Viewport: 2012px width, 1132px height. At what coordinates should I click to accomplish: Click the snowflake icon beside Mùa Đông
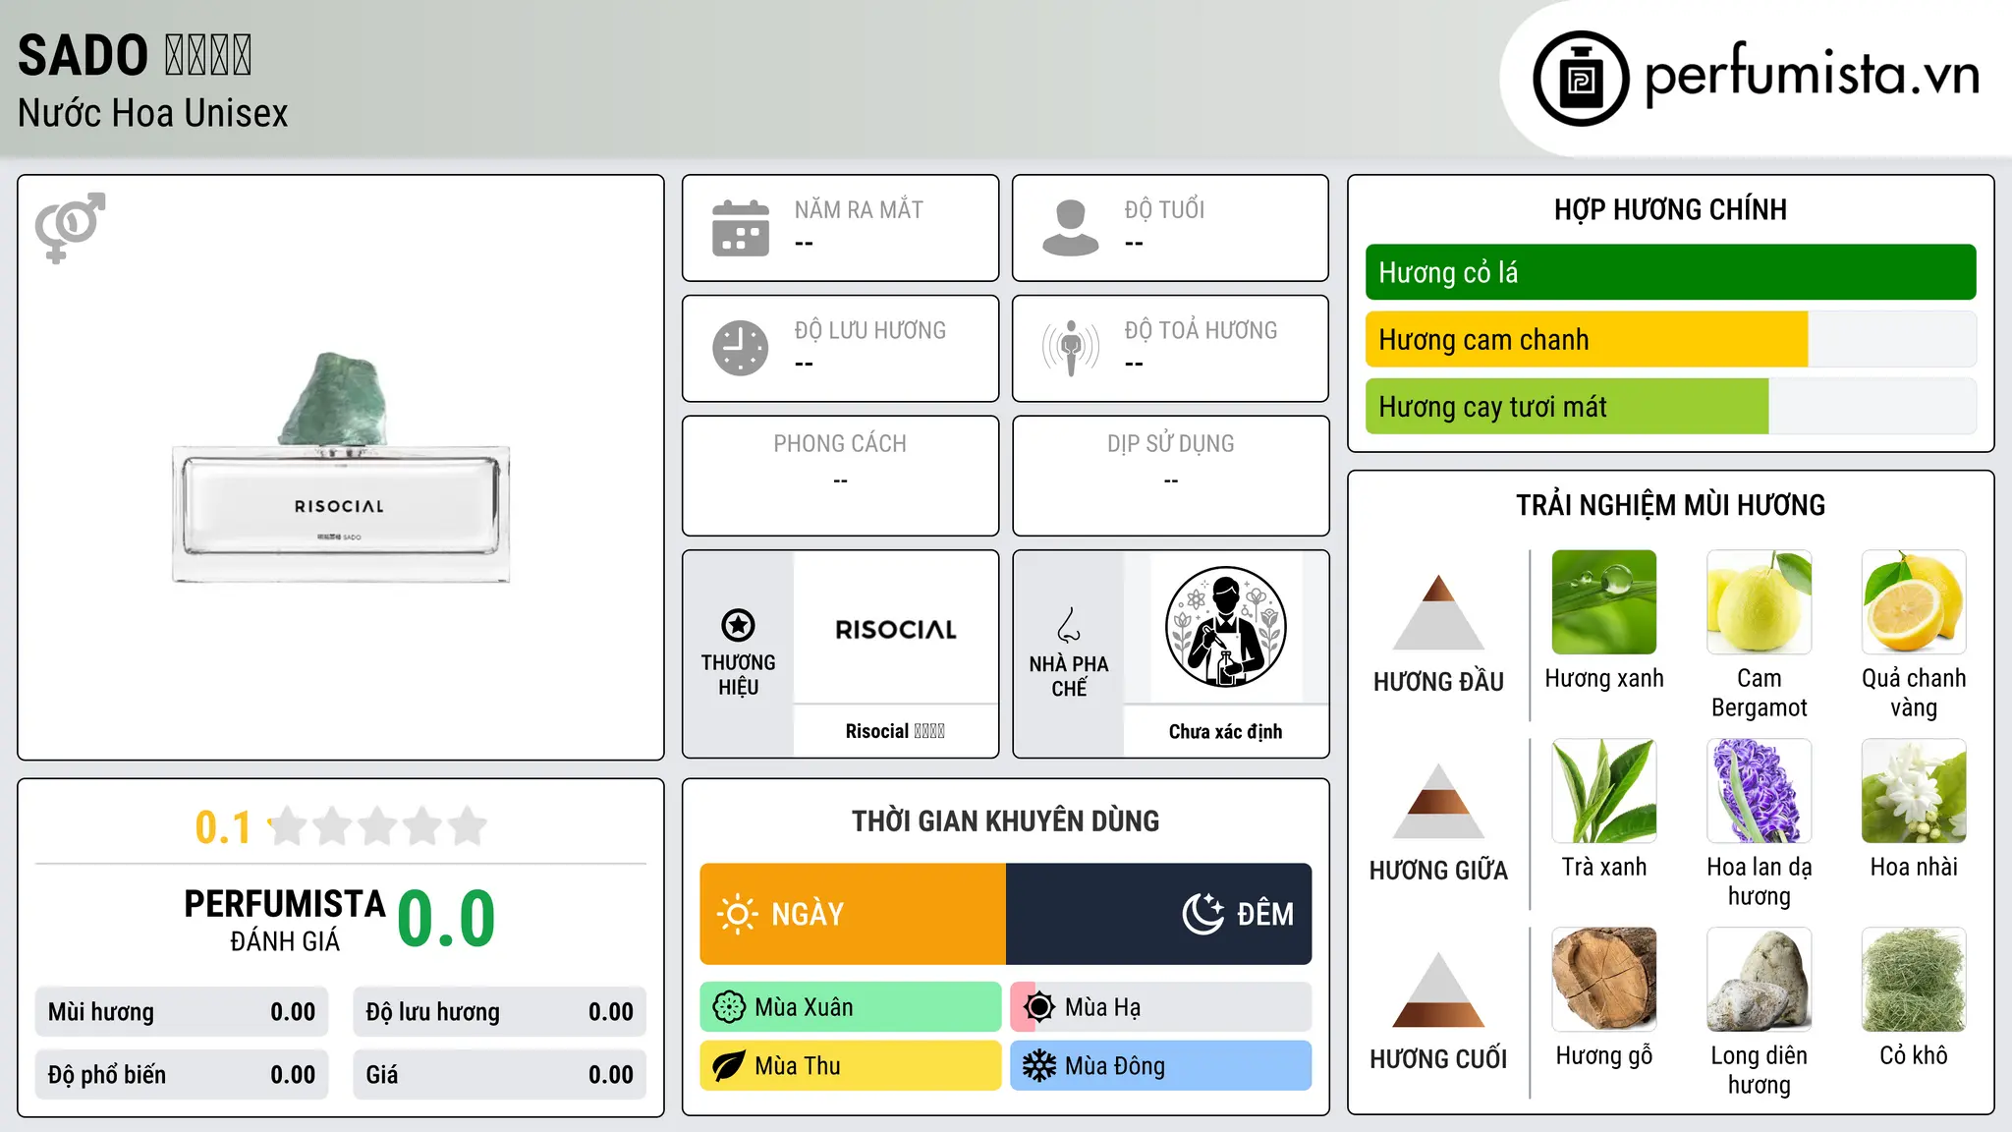click(x=1038, y=1066)
